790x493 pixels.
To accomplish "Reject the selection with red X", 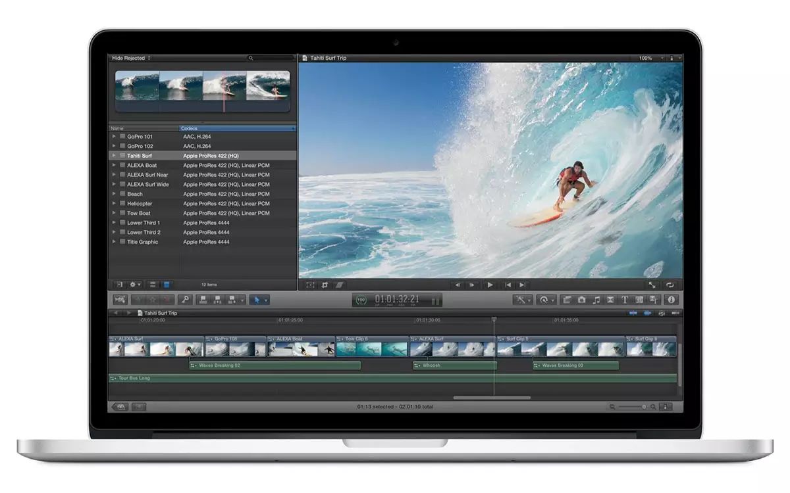I will point(167,300).
